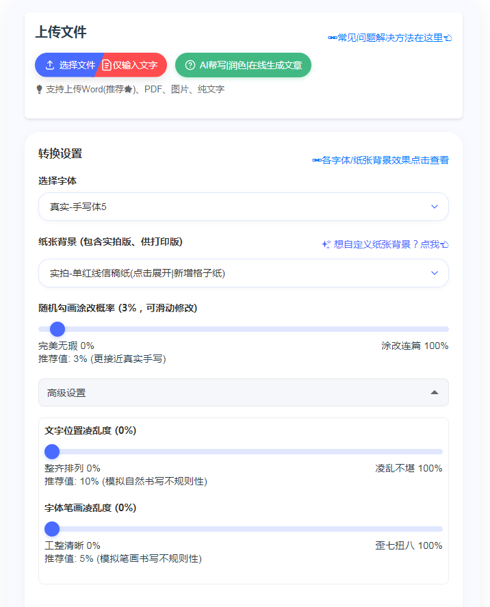Click the 歪七扭八 100% label
Image resolution: width=490 pixels, height=607 pixels.
click(x=409, y=545)
